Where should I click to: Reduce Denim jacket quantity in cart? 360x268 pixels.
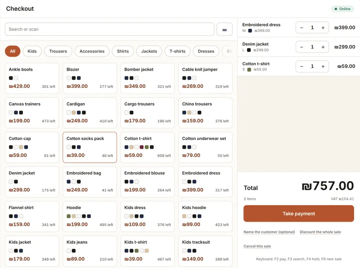pos(301,47)
